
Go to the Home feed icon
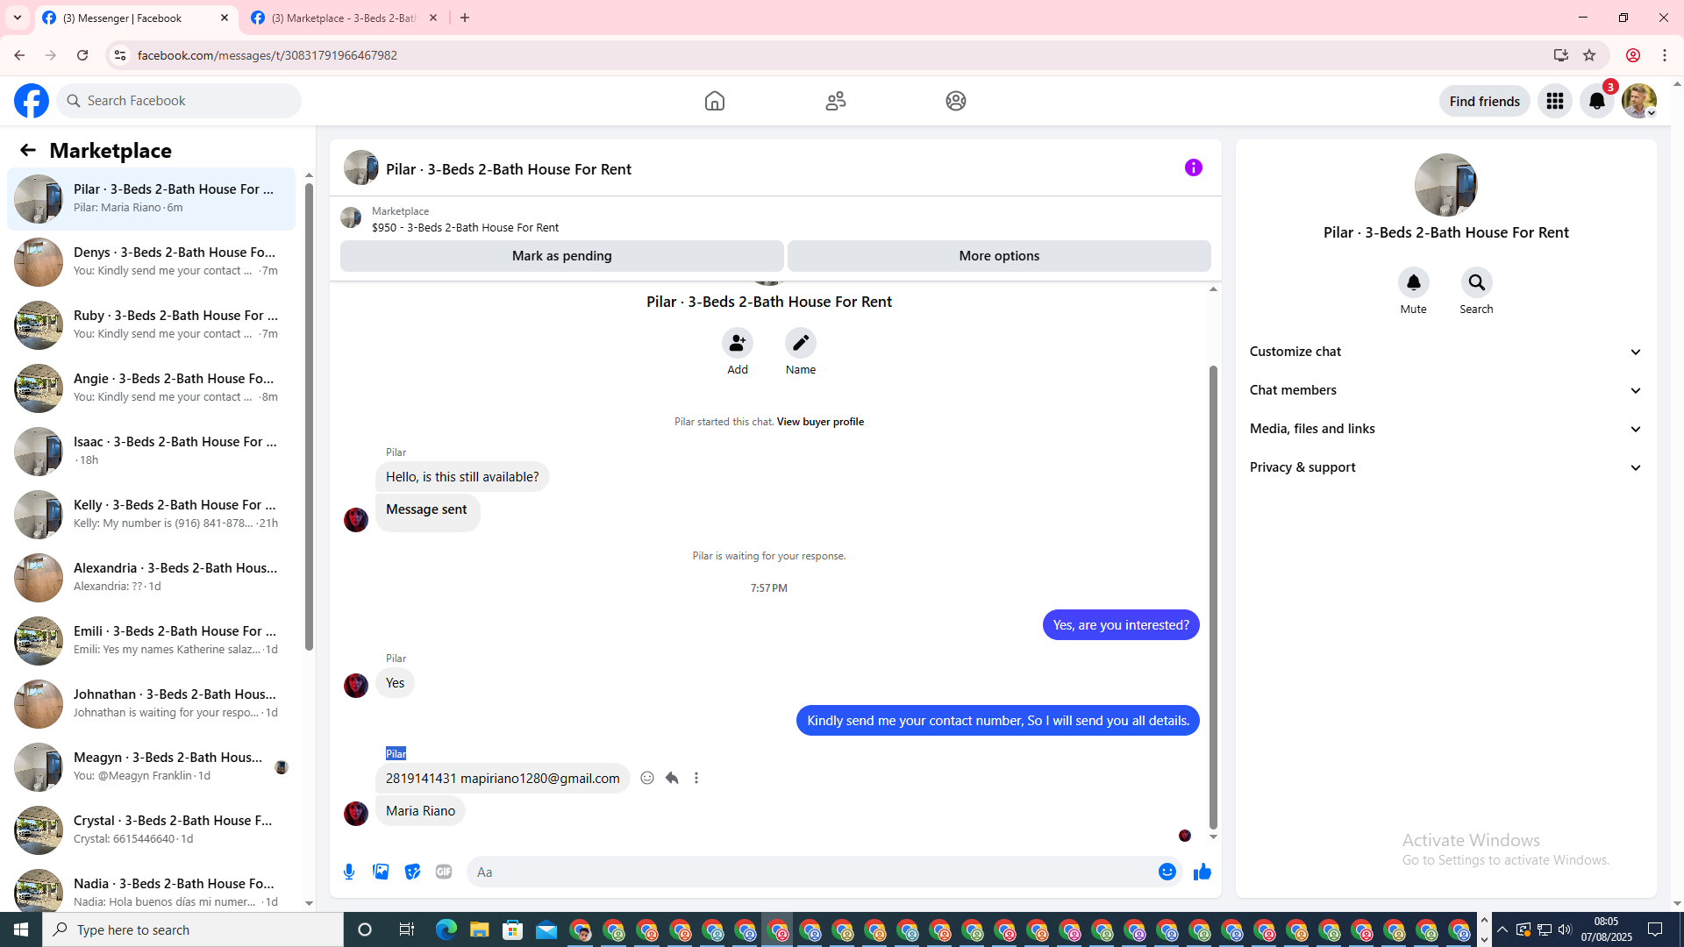pos(715,101)
